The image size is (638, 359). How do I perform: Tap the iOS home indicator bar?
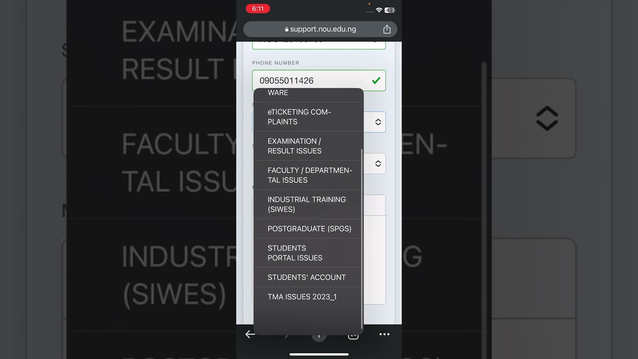pyautogui.click(x=319, y=355)
